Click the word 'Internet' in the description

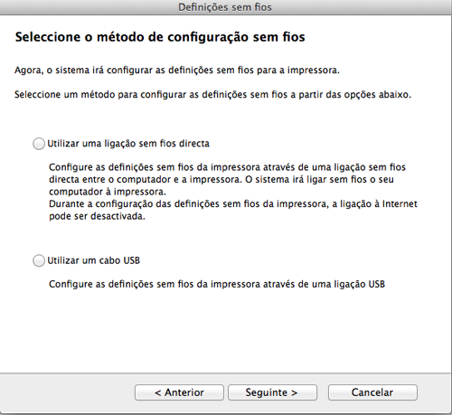click(x=400, y=204)
